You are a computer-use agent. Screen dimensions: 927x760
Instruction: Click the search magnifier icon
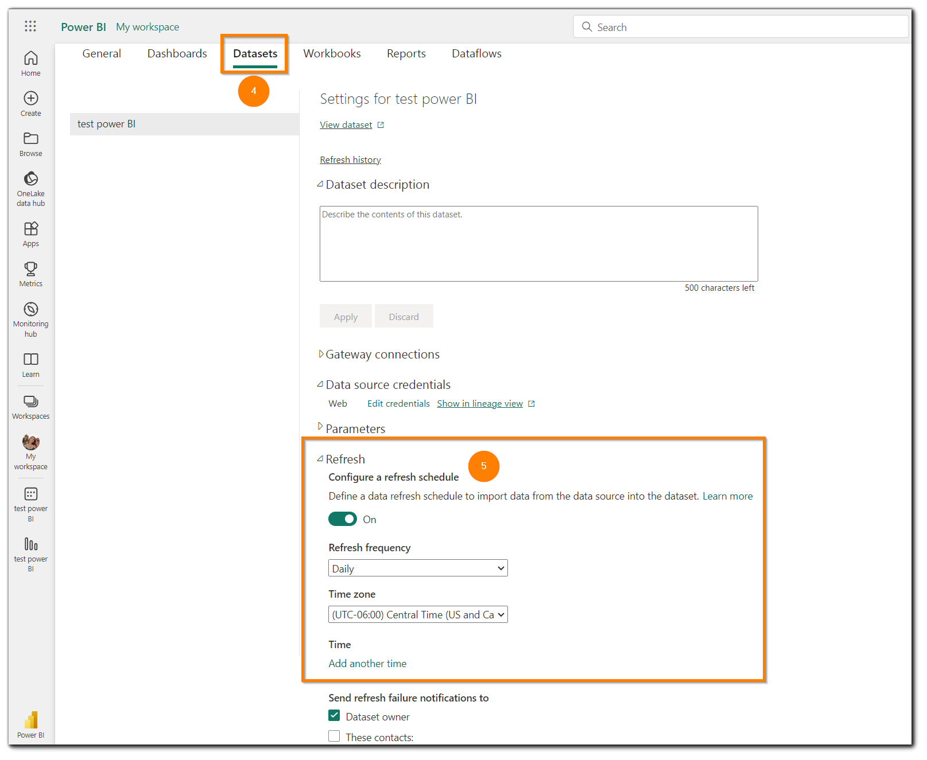click(x=587, y=26)
